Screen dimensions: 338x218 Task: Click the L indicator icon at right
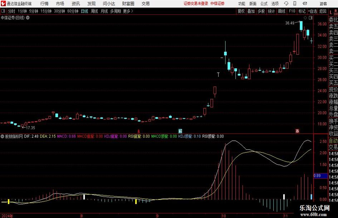(x=331, y=13)
